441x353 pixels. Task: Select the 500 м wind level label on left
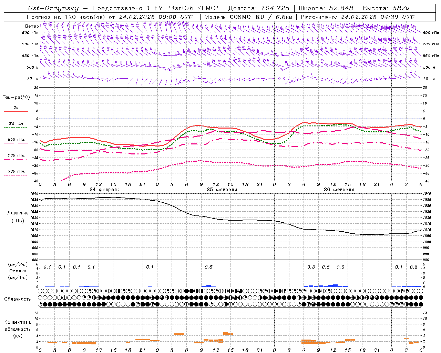[x=33, y=67]
